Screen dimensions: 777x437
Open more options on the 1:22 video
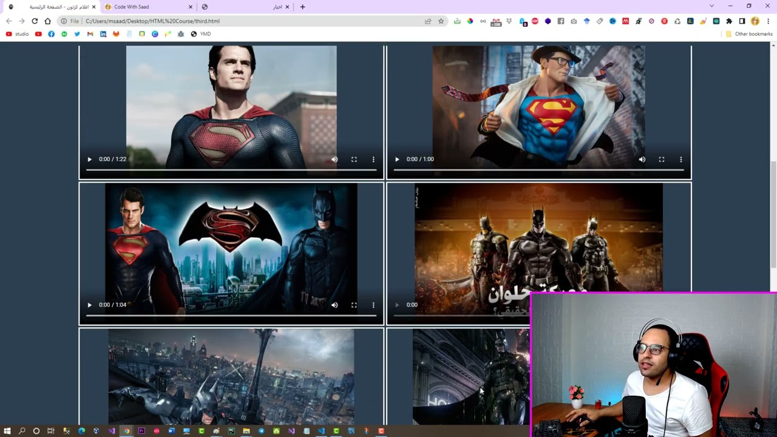373,159
